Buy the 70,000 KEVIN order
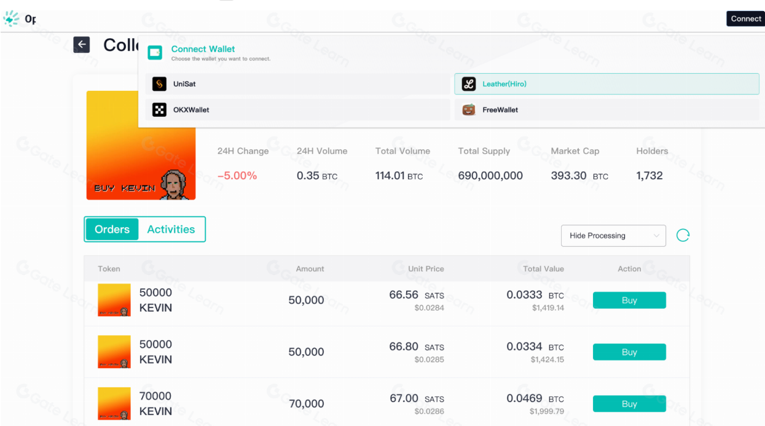Screen dimensions: 765x426 click(x=629, y=404)
